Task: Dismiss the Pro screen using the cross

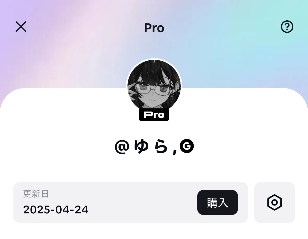Action: (21, 27)
